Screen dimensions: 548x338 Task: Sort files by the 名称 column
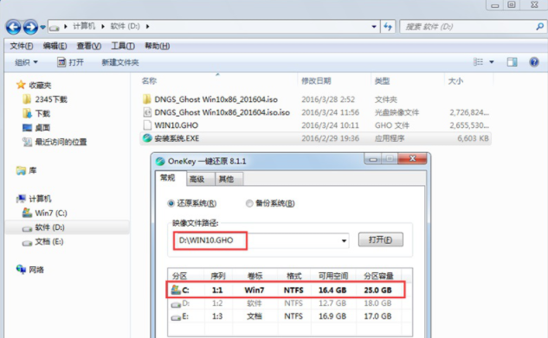(149, 81)
